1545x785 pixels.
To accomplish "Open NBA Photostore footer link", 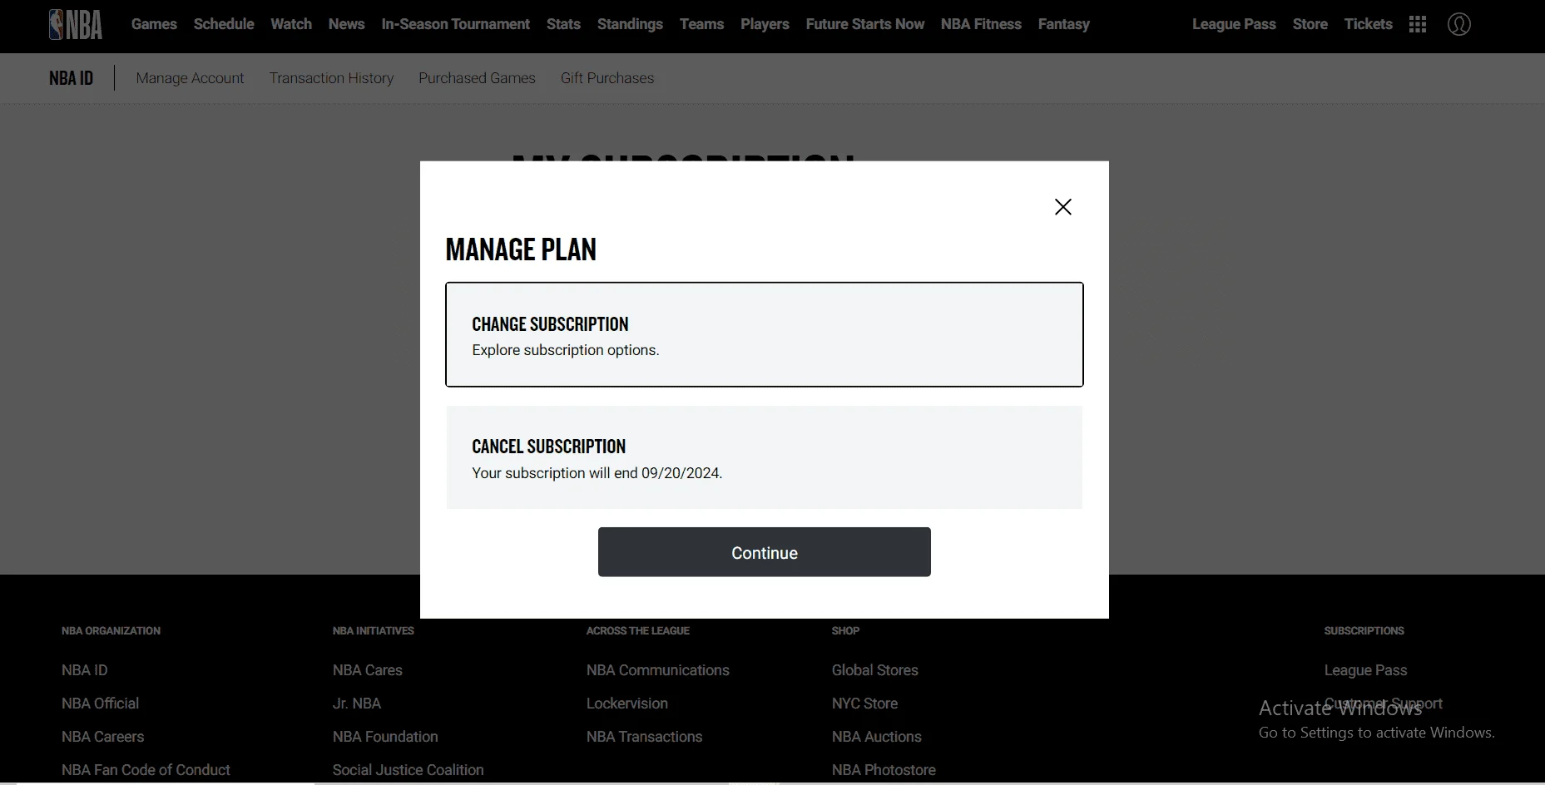I will pos(884,770).
